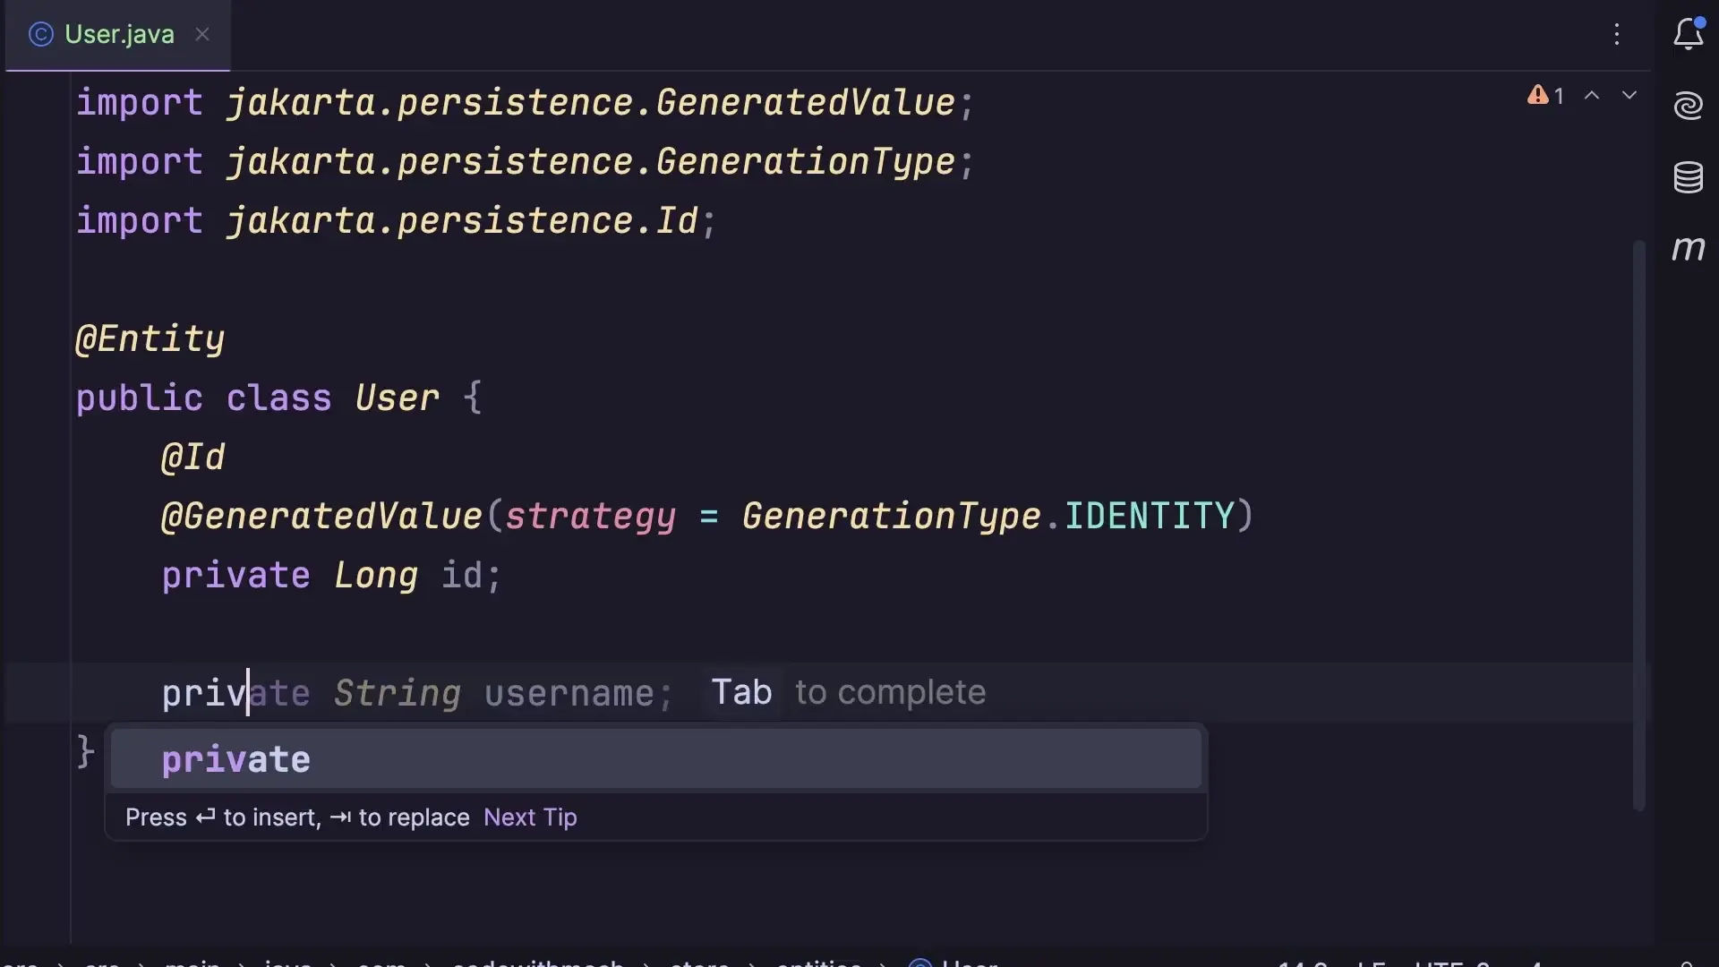The width and height of the screenshot is (1719, 967).
Task: Click the public keyword of the class
Action: 140,398
